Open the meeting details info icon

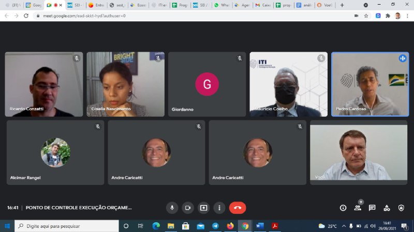pos(343,208)
